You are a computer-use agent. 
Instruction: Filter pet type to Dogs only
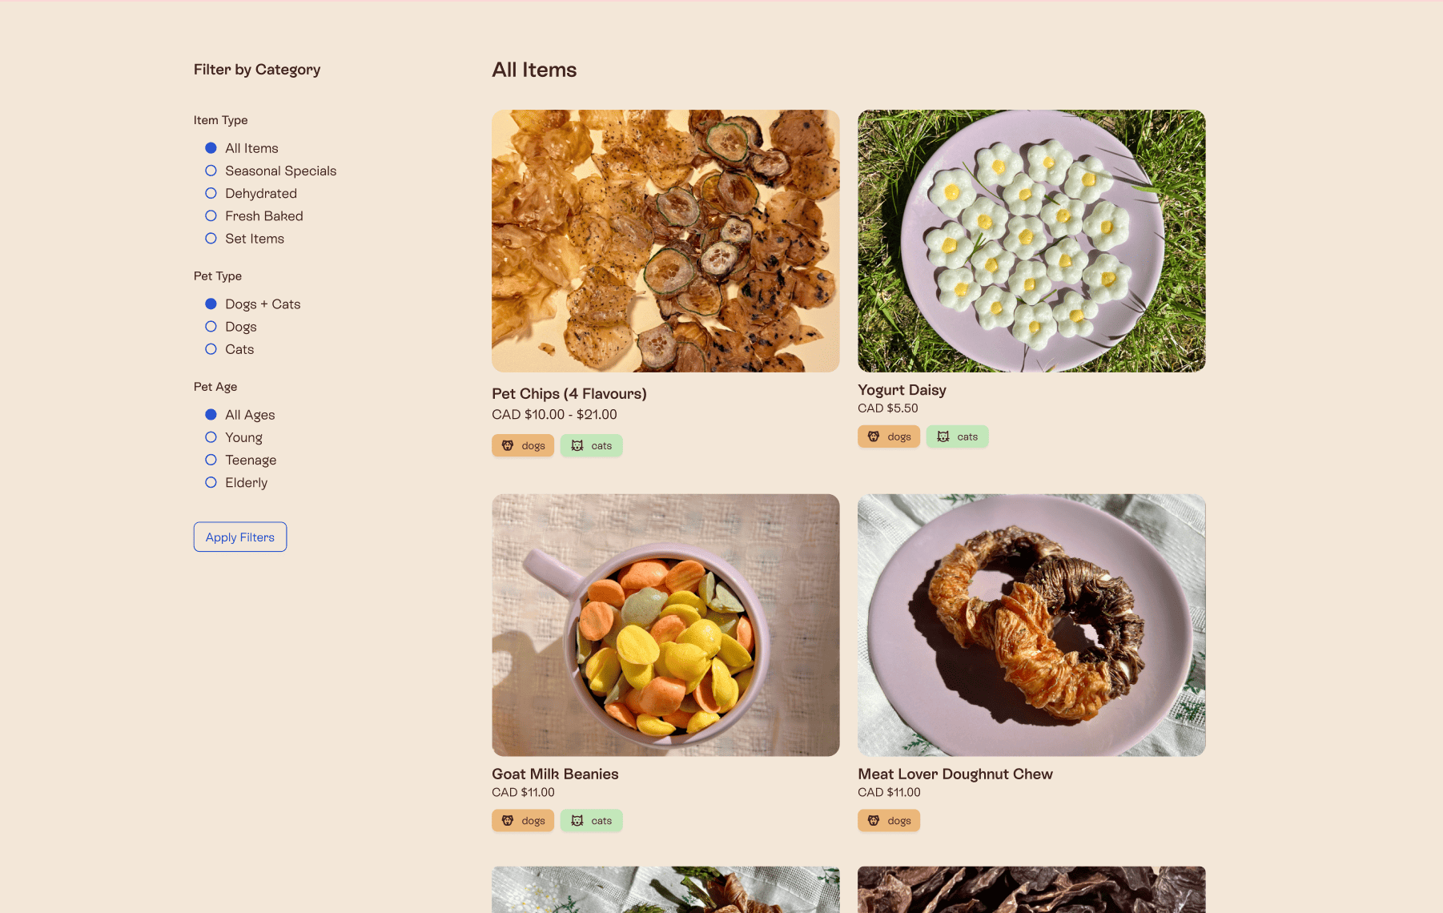coord(211,326)
